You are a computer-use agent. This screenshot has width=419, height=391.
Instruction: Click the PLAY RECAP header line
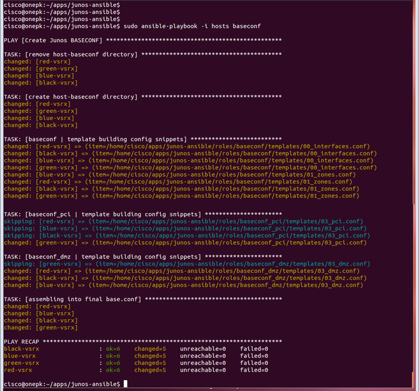coord(143,342)
